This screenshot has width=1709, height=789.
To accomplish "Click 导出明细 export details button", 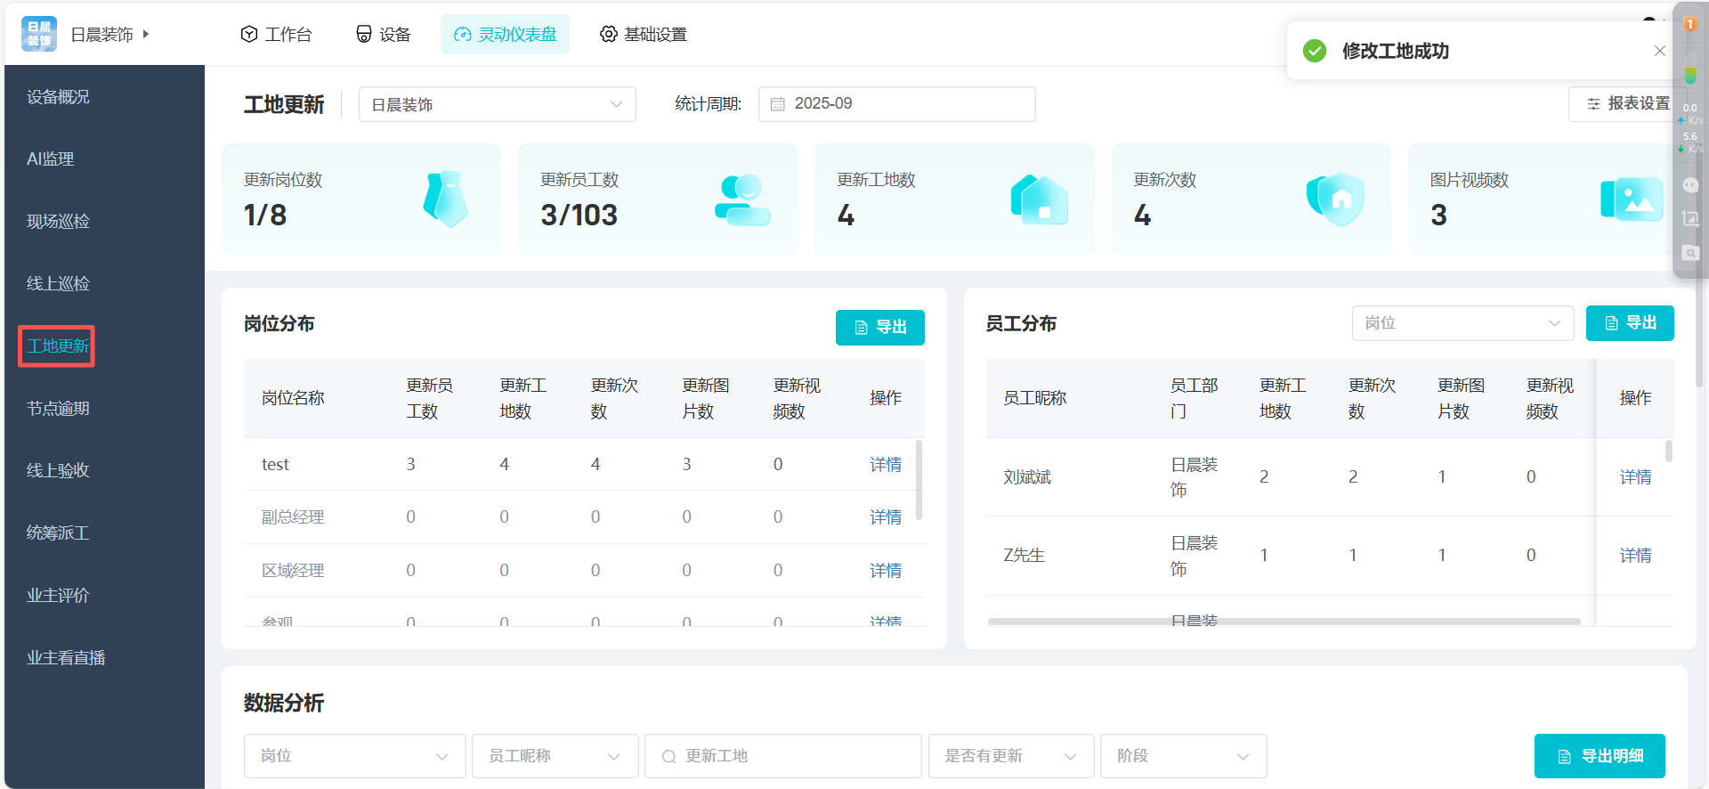I will coord(1600,756).
